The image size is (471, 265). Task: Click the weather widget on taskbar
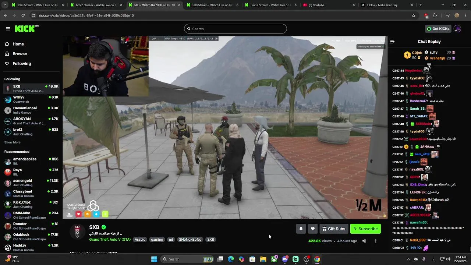12,259
